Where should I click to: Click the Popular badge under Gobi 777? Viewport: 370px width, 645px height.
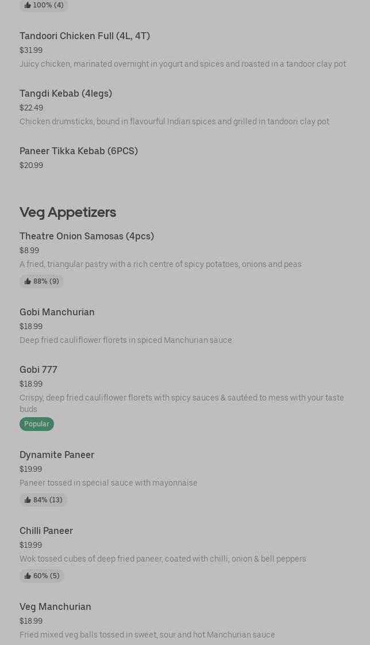click(x=36, y=424)
